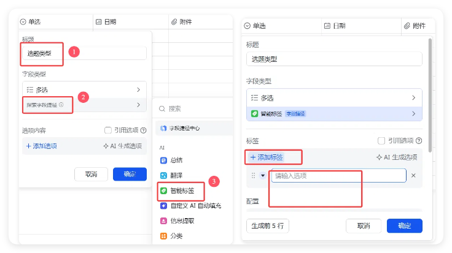The width and height of the screenshot is (452, 253).
Task: Click AI 生成选项 in left panel
Action: pyautogui.click(x=122, y=146)
